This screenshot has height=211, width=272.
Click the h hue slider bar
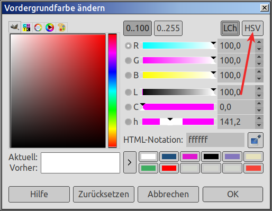point(178,122)
